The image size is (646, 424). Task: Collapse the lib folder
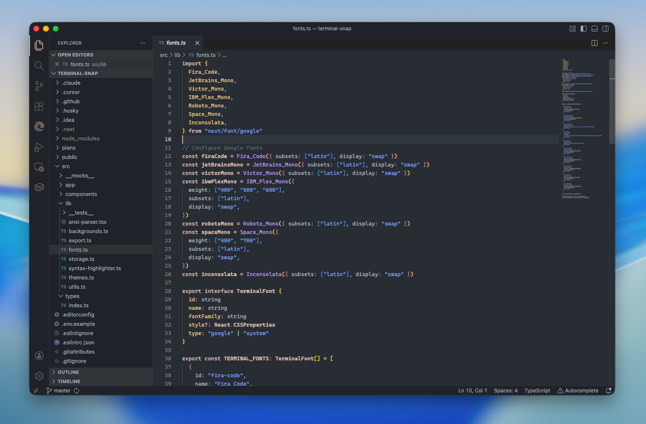point(101,204)
